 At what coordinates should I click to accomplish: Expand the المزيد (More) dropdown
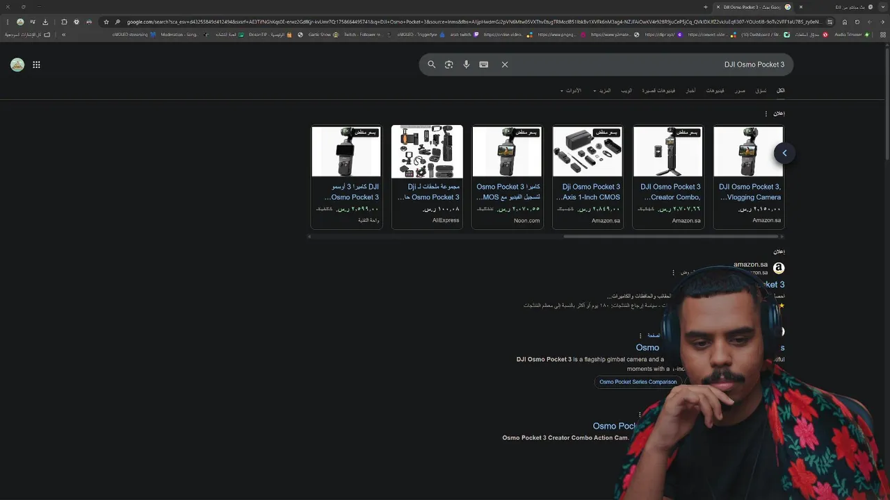(602, 90)
